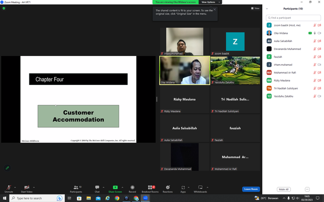Select Oka Widana's video thumbnail
This screenshot has height=202, width=324.
point(185,71)
